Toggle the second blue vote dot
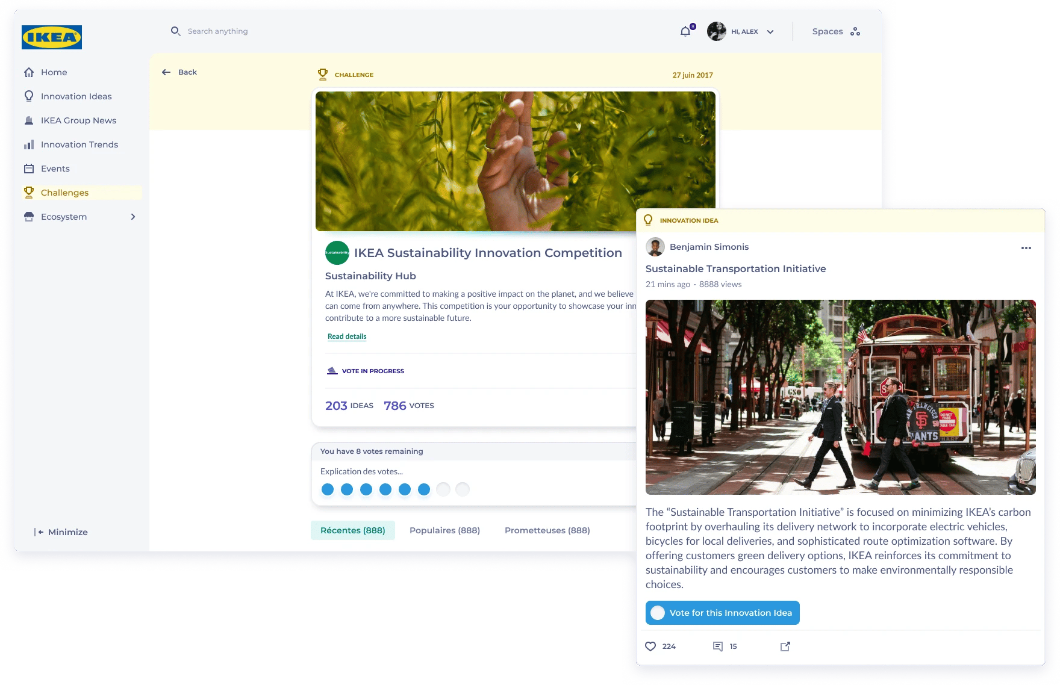The height and width of the screenshot is (685, 1060). coord(347,489)
